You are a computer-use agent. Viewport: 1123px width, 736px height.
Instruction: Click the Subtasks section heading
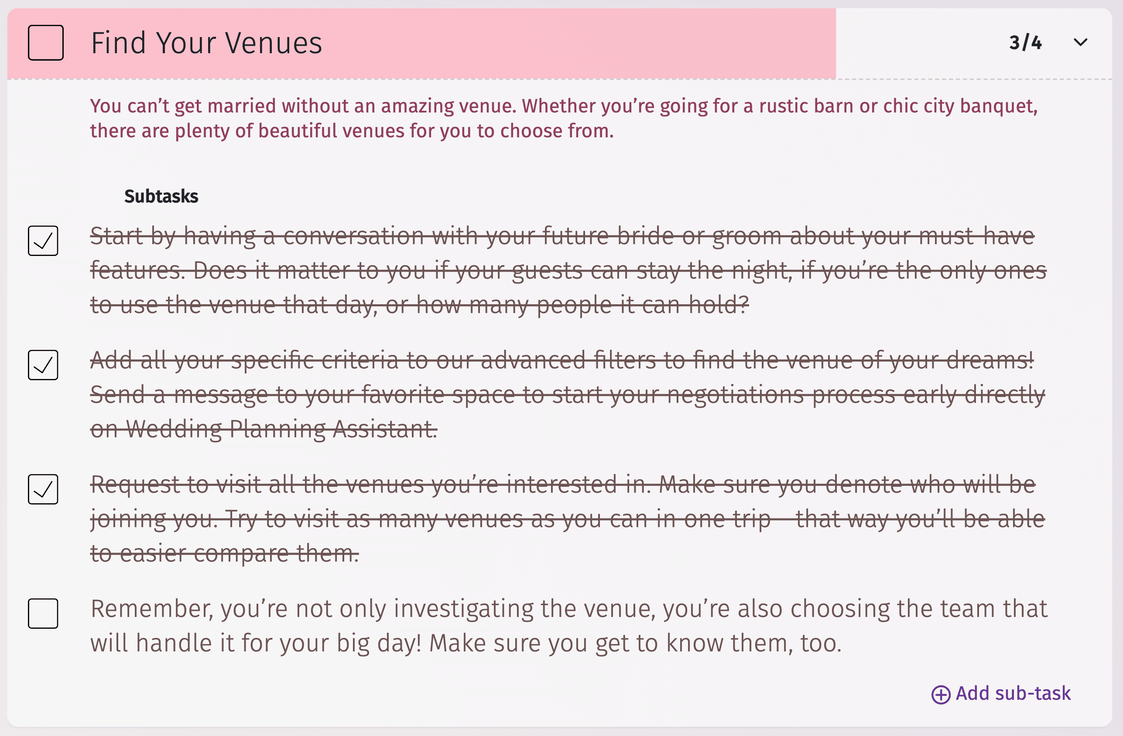tap(161, 196)
